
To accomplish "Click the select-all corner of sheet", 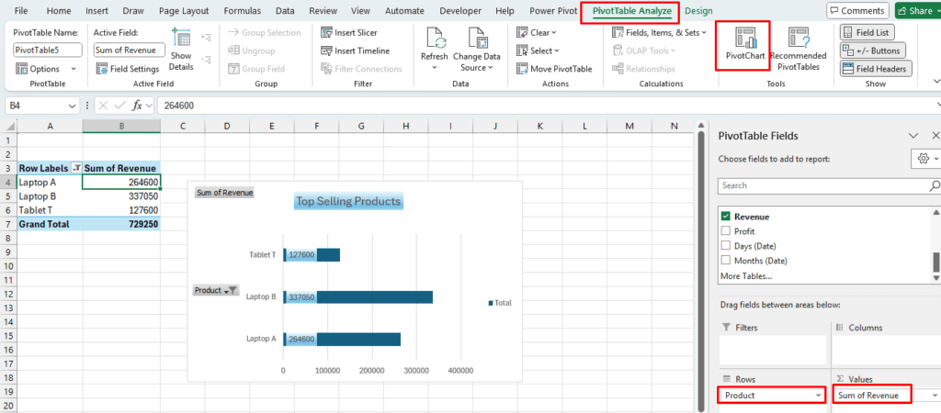I will coord(8,126).
